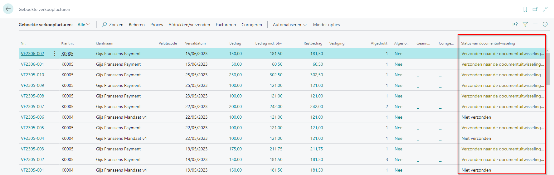Open the share icon in toolbar
554x175 pixels.
515,24
